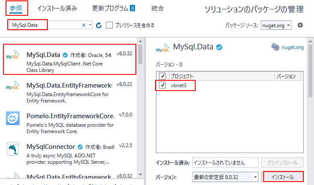Click the MySQL logo in detail header
The width and height of the screenshot is (314, 185).
click(x=163, y=47)
